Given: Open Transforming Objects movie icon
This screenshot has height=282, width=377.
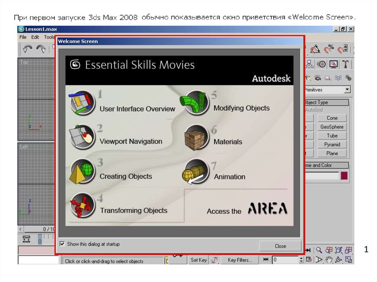Looking at the screenshot, I should click(82, 206).
